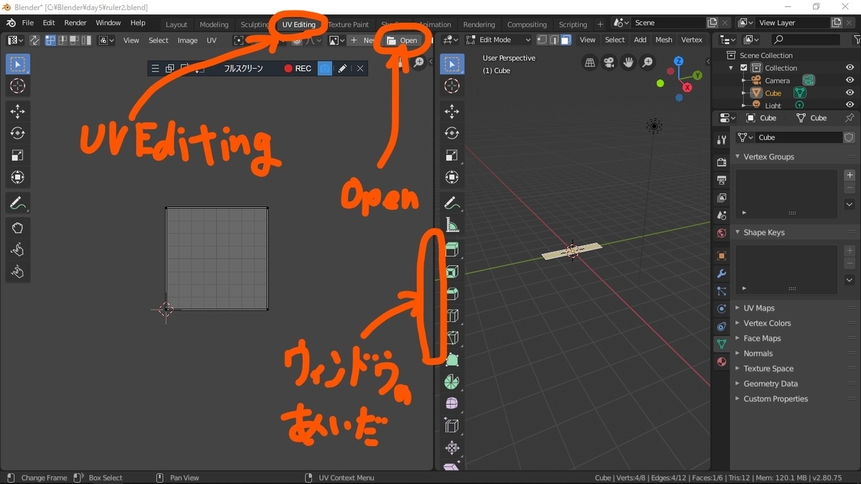Viewport: 861px width, 484px height.
Task: Select the Annotate tool in 3D viewport
Action: click(452, 204)
